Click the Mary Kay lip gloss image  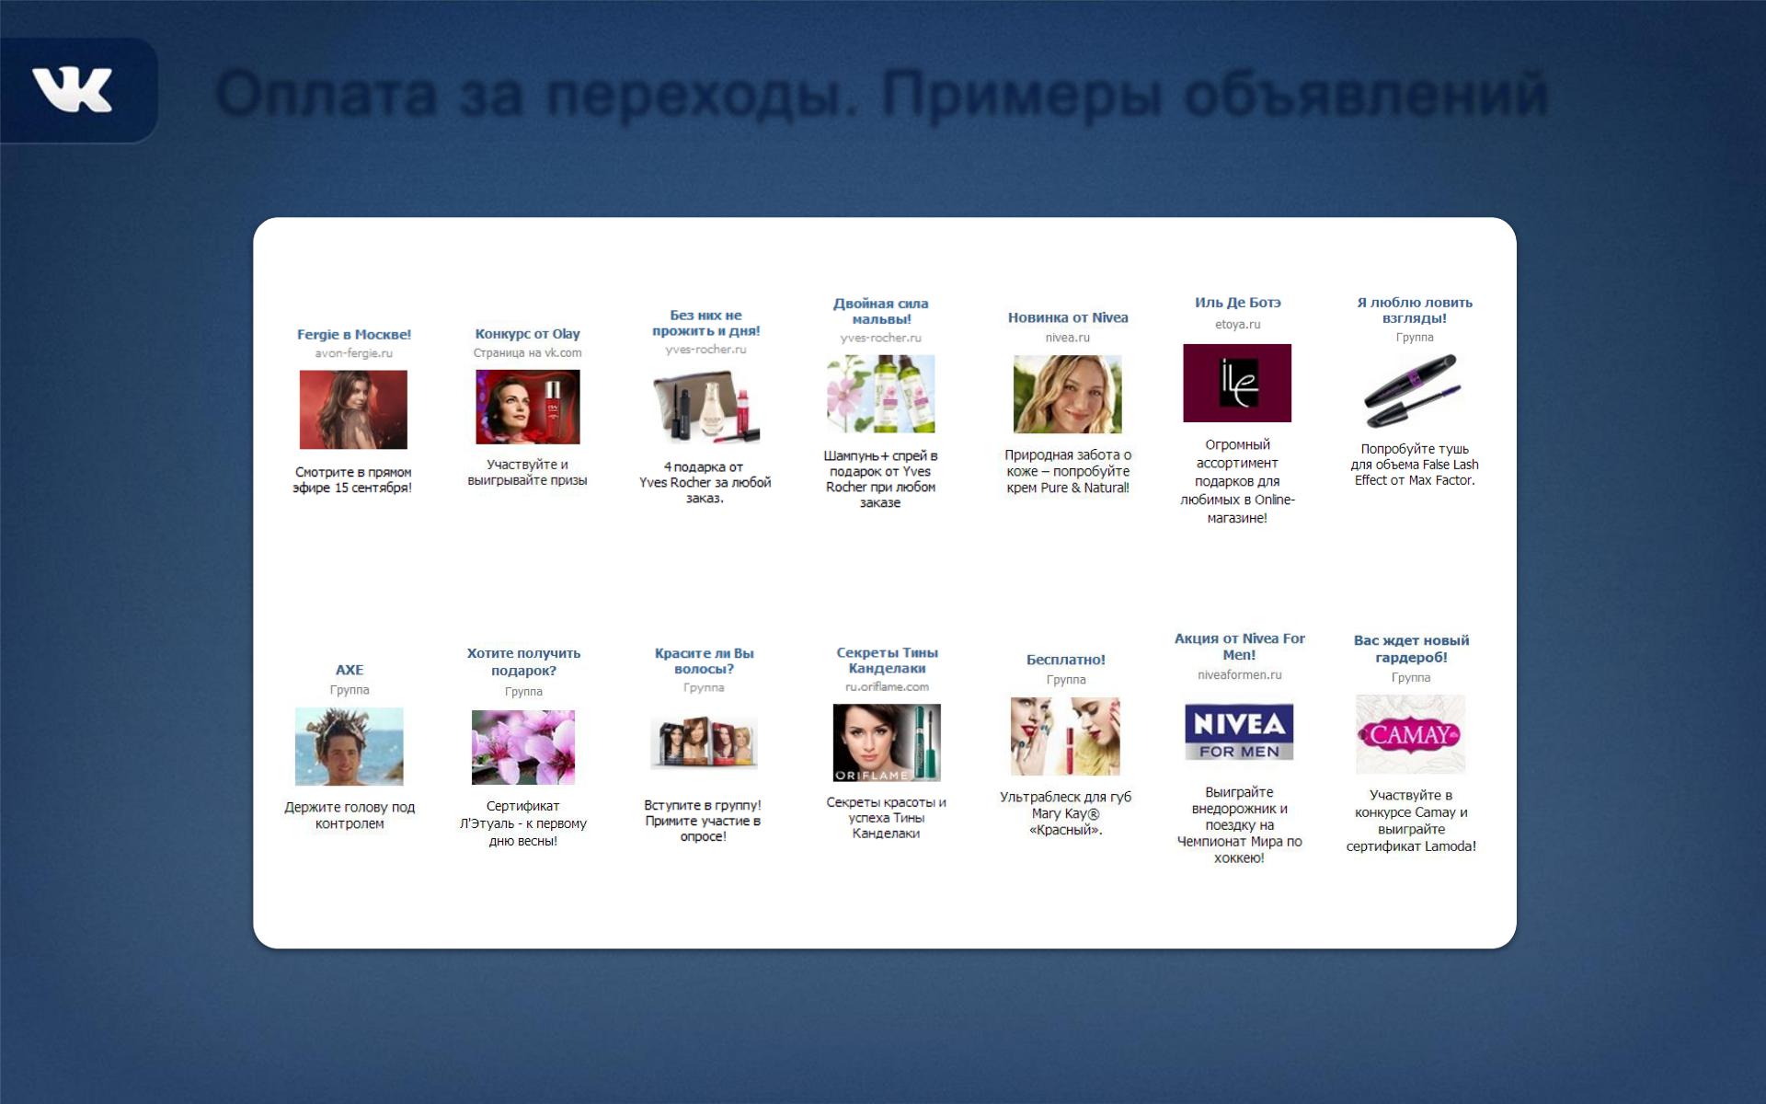pyautogui.click(x=1066, y=736)
